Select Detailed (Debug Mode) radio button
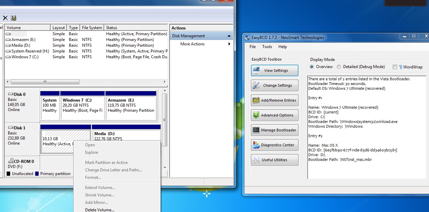The height and width of the screenshot is (212, 429). coord(339,67)
